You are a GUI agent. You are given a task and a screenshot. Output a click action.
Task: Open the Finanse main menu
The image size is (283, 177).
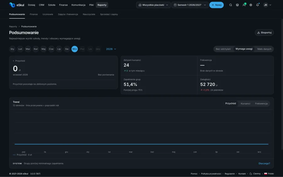(x=63, y=5)
